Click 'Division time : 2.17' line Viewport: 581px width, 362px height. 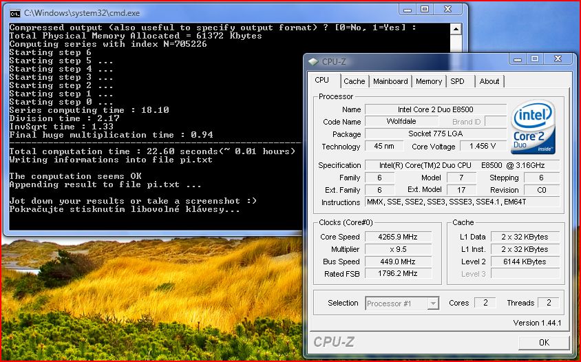(x=65, y=118)
